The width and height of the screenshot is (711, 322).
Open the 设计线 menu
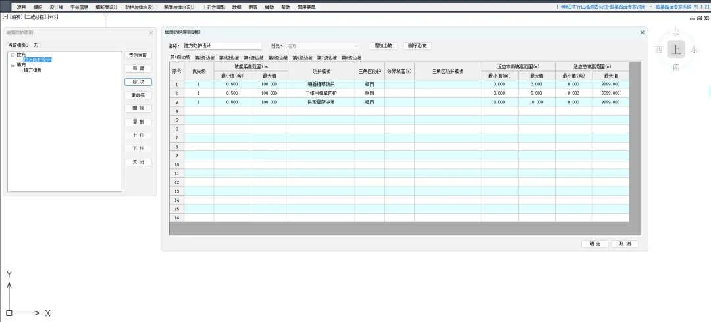point(56,7)
